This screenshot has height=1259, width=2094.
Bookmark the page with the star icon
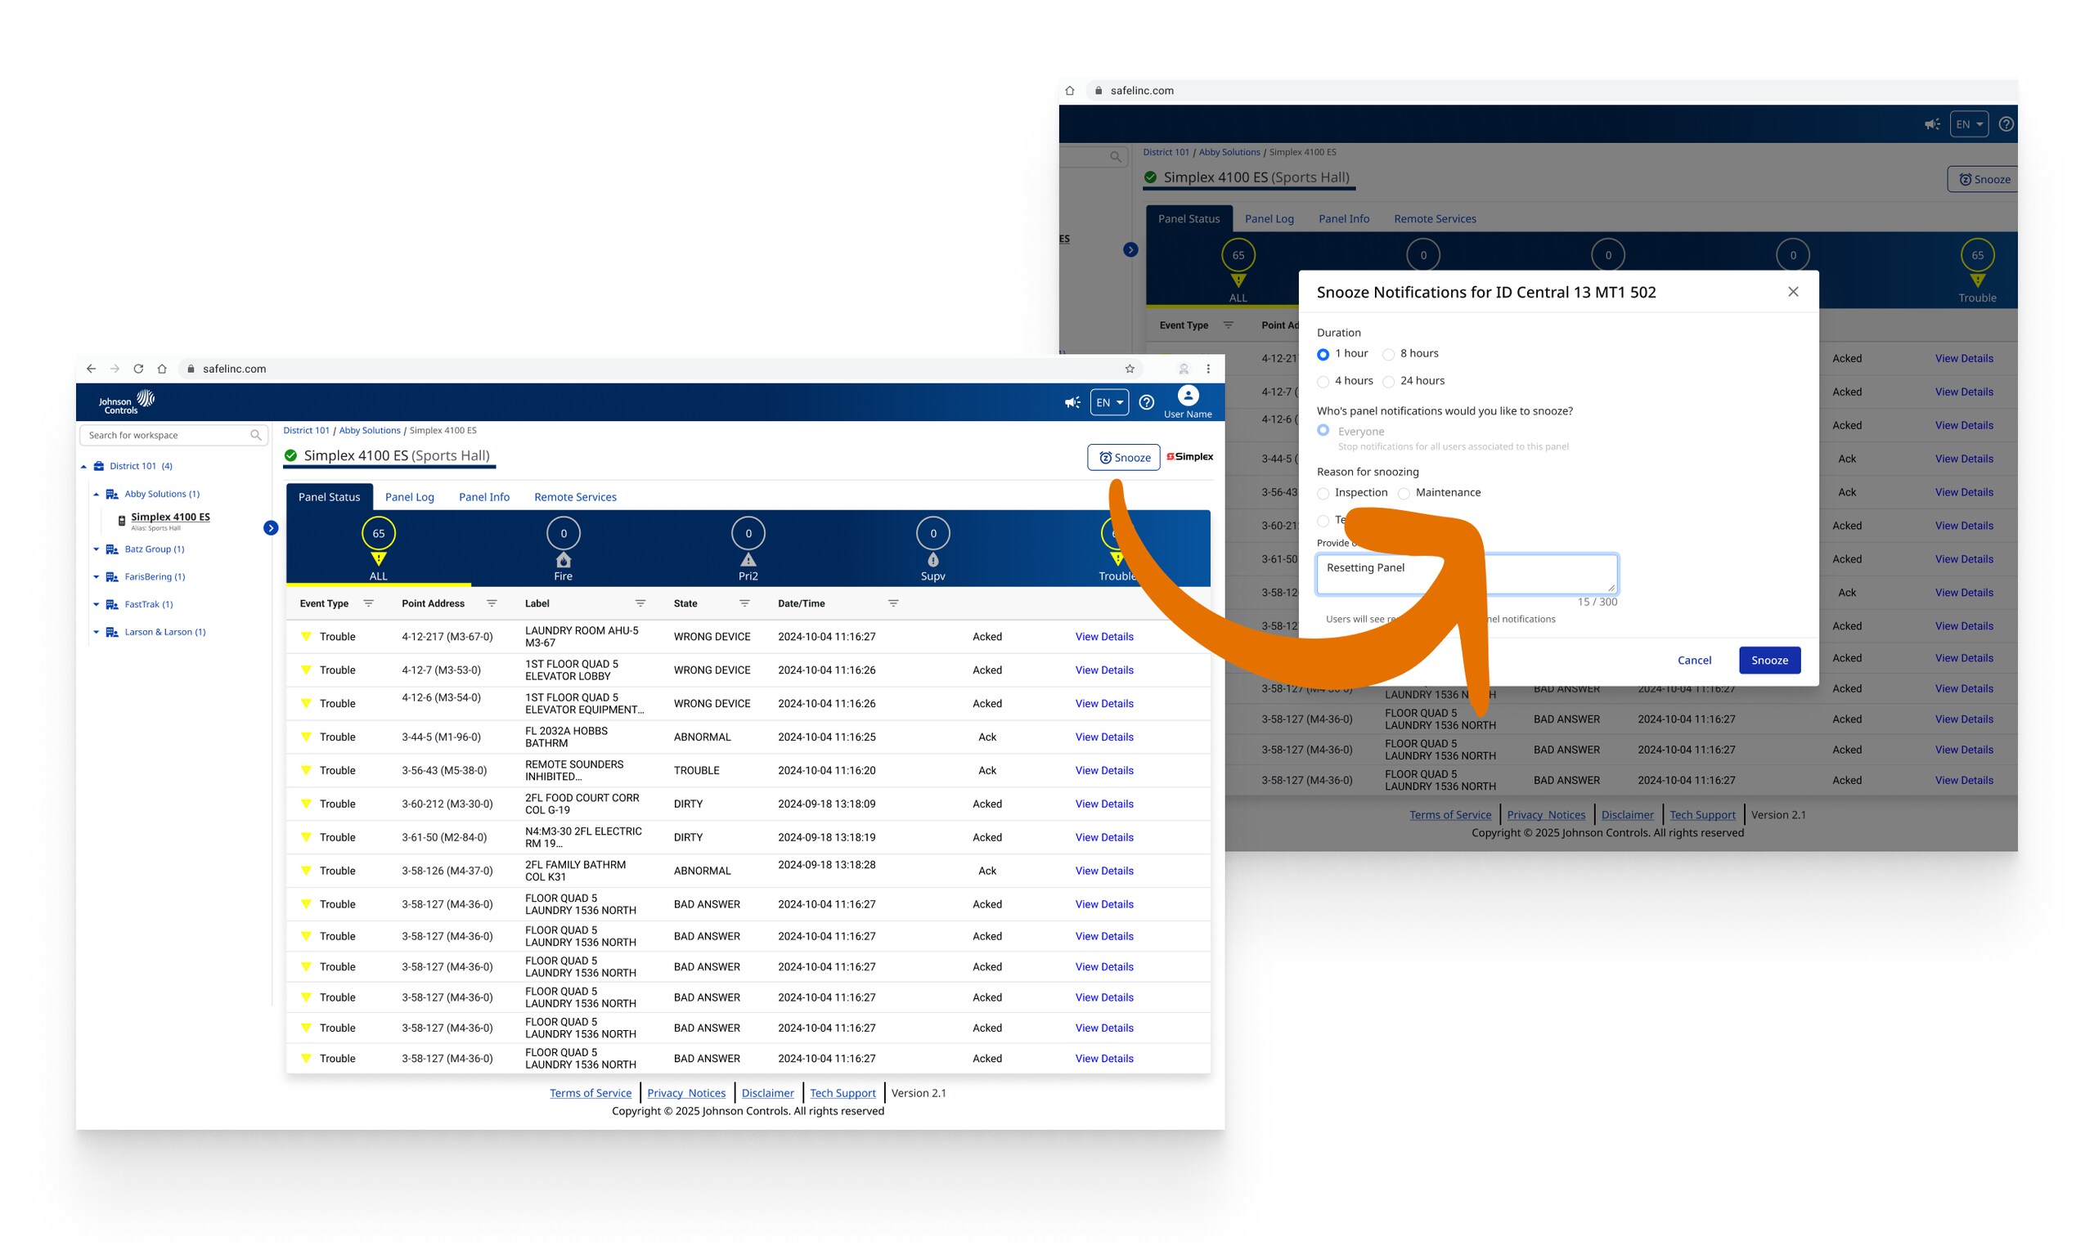(1130, 369)
